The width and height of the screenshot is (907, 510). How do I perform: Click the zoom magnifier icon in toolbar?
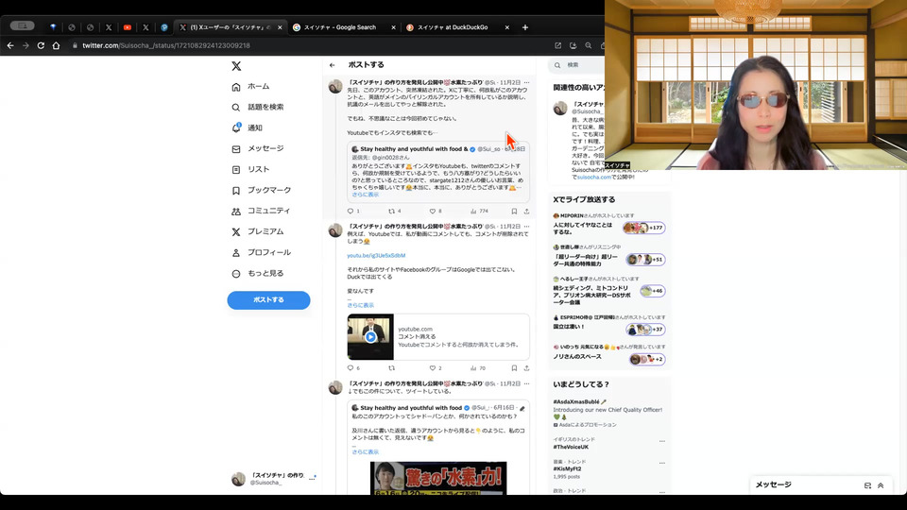pyautogui.click(x=589, y=45)
